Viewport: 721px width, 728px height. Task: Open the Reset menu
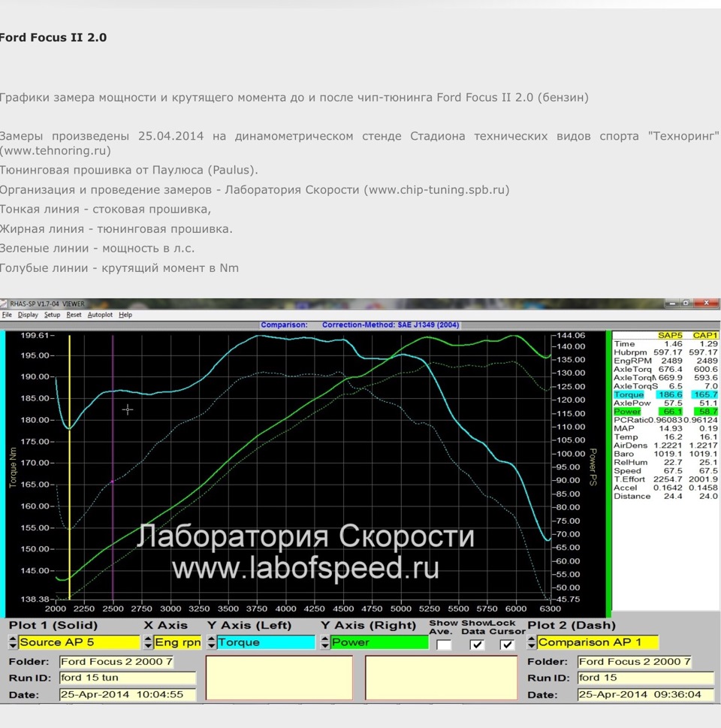point(74,315)
